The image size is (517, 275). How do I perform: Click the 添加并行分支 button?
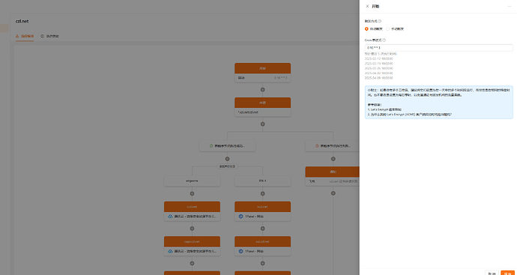pyautogui.click(x=227, y=167)
